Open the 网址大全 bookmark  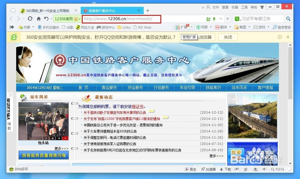click(x=85, y=27)
